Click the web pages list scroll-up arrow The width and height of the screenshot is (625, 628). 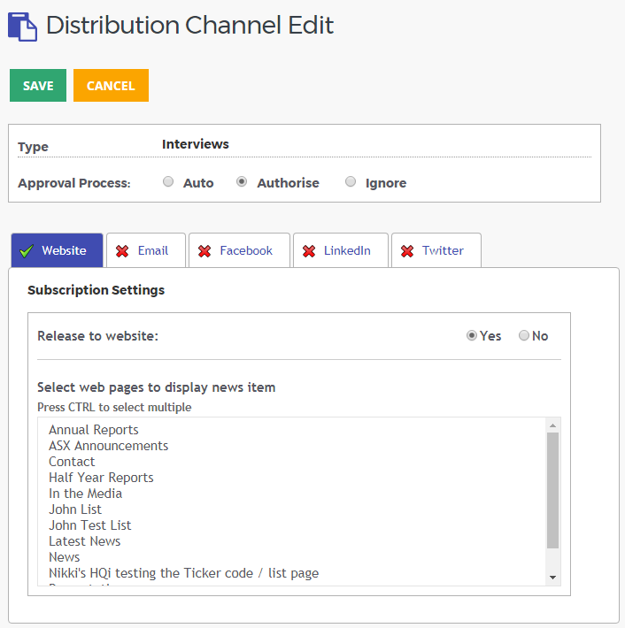click(552, 425)
